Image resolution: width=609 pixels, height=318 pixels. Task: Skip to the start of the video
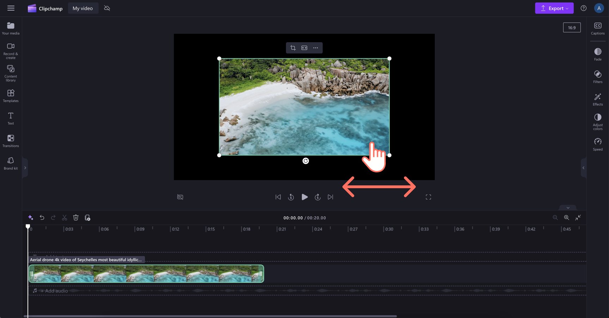[278, 197]
